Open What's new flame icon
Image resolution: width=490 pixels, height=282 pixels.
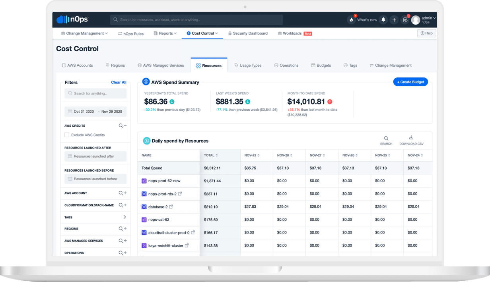click(351, 19)
